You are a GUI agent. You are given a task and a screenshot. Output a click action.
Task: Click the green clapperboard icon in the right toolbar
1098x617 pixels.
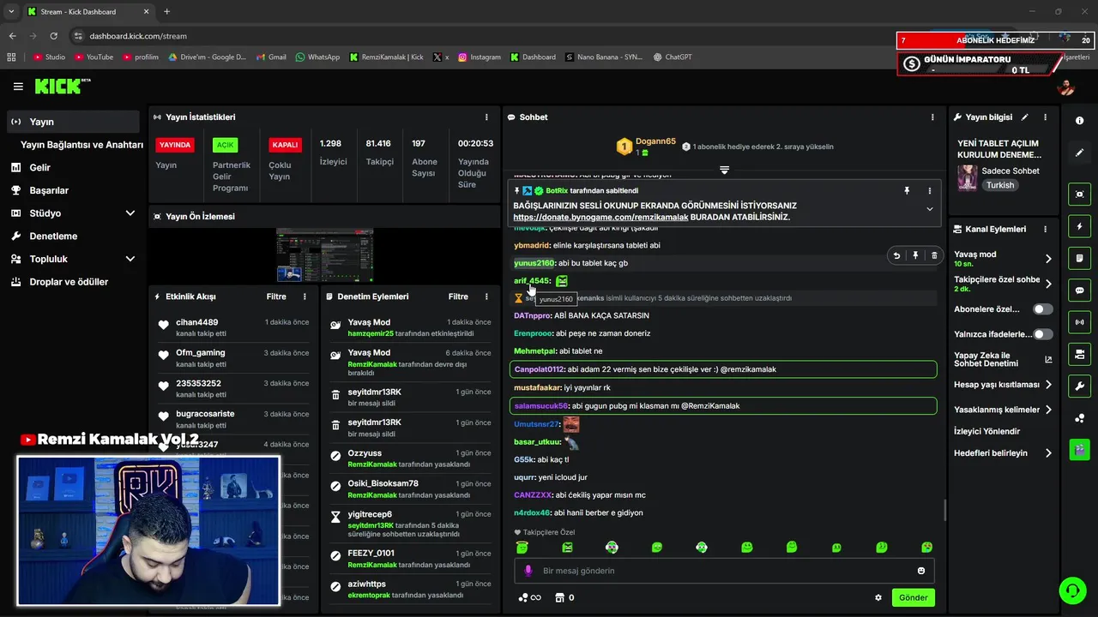click(1079, 449)
